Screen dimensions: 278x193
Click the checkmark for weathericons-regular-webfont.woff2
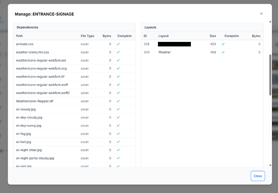[x=118, y=93]
